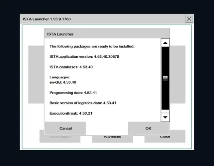
Task: Click the ISTA Launcher 1.53.9.1783 title text
Action: point(47,19)
